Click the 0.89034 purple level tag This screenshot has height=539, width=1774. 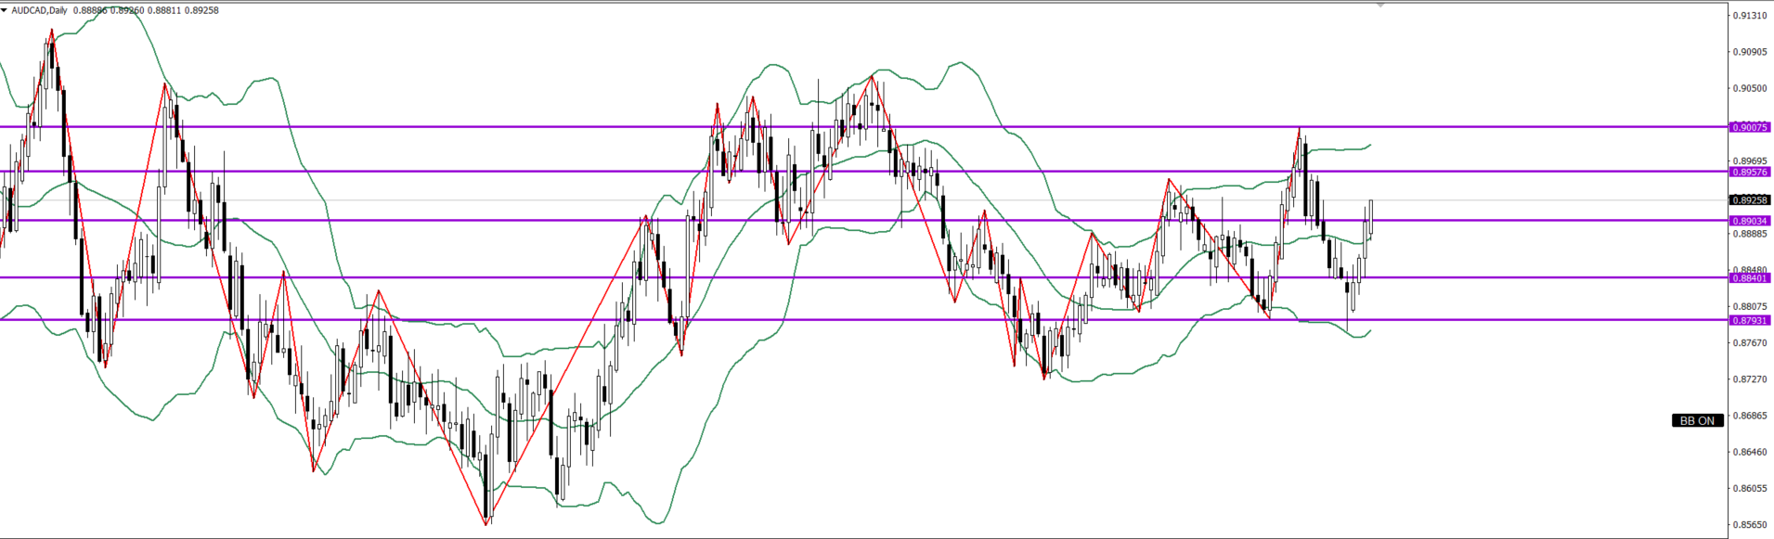click(x=1750, y=221)
